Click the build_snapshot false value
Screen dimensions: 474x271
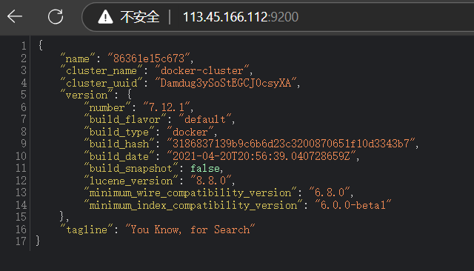[x=205, y=168]
